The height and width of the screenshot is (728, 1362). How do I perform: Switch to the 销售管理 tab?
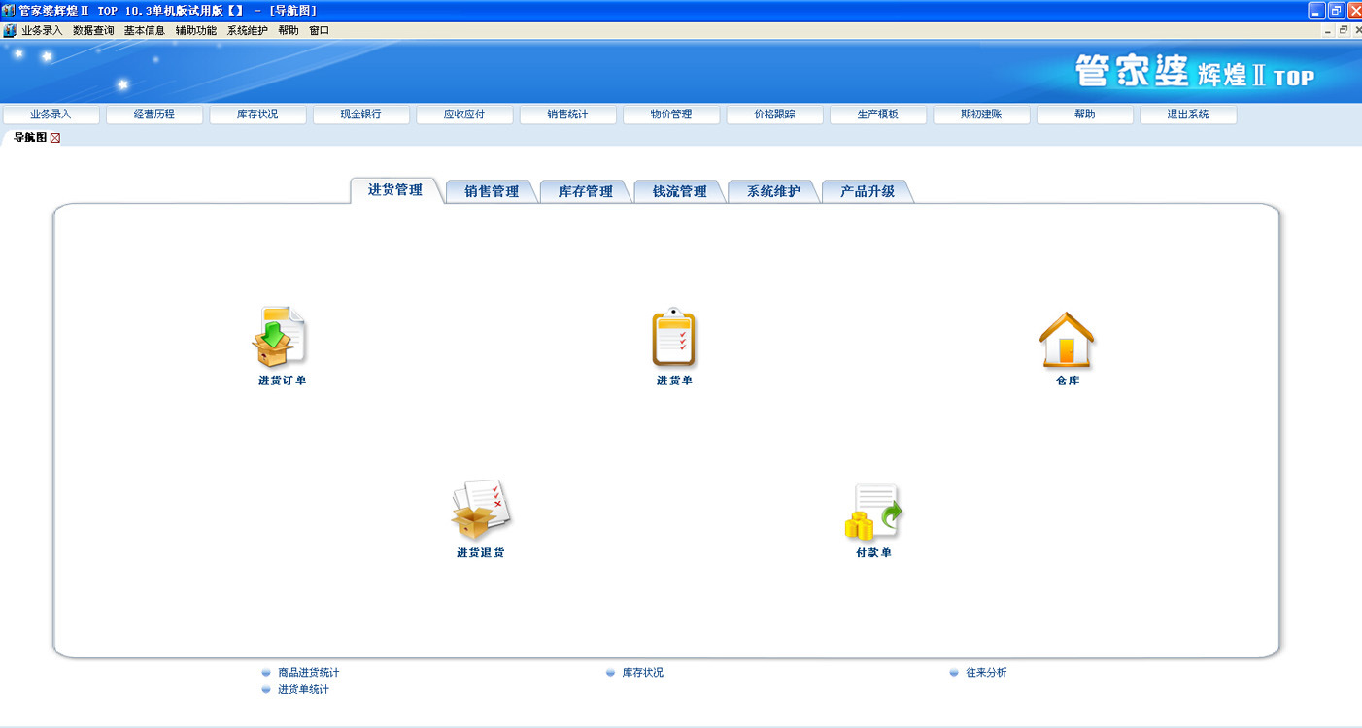tap(490, 190)
